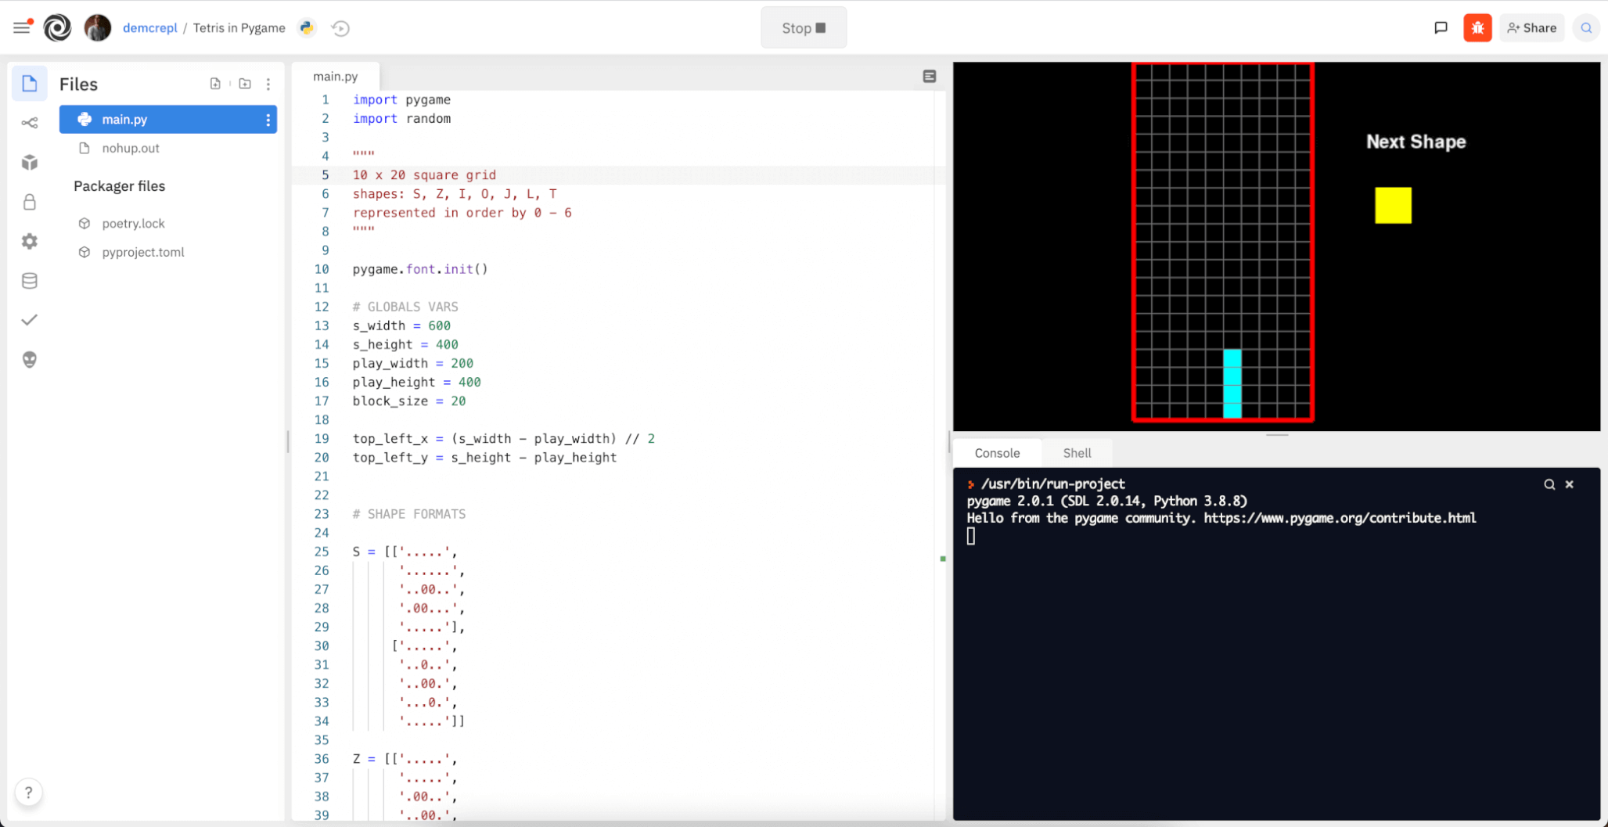
Task: Open poetry.lock file
Action: pyautogui.click(x=133, y=223)
